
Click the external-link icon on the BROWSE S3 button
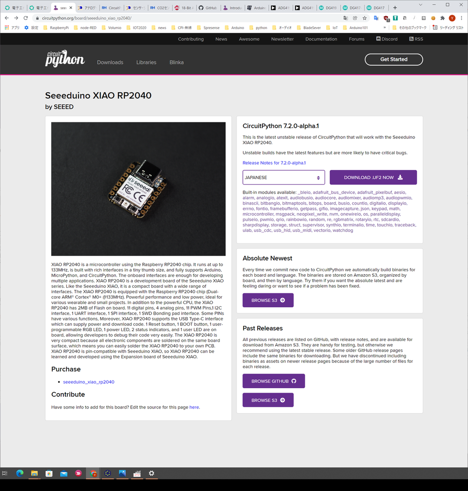point(282,300)
